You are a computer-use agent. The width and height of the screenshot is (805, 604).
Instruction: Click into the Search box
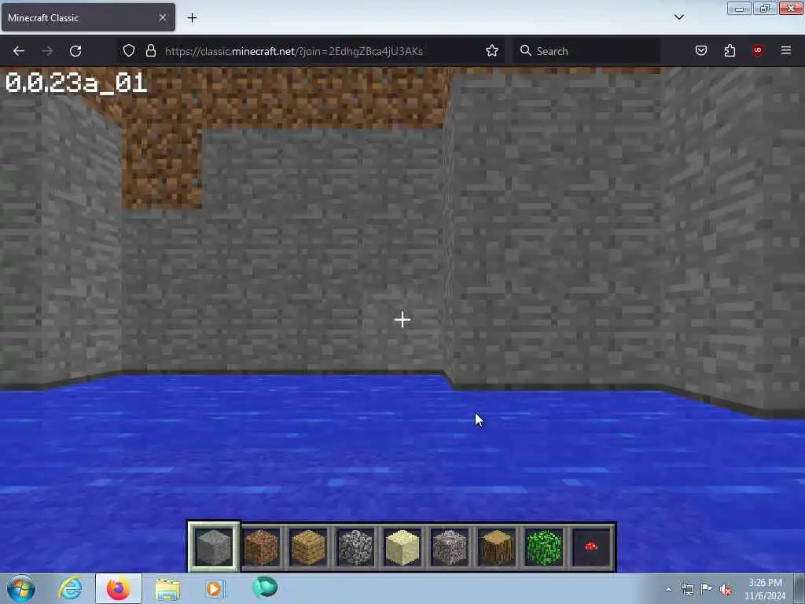(586, 51)
